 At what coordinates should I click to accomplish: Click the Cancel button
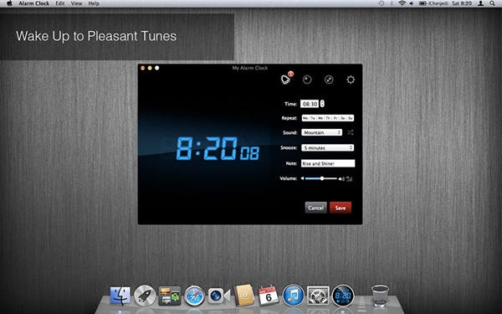[x=315, y=208]
